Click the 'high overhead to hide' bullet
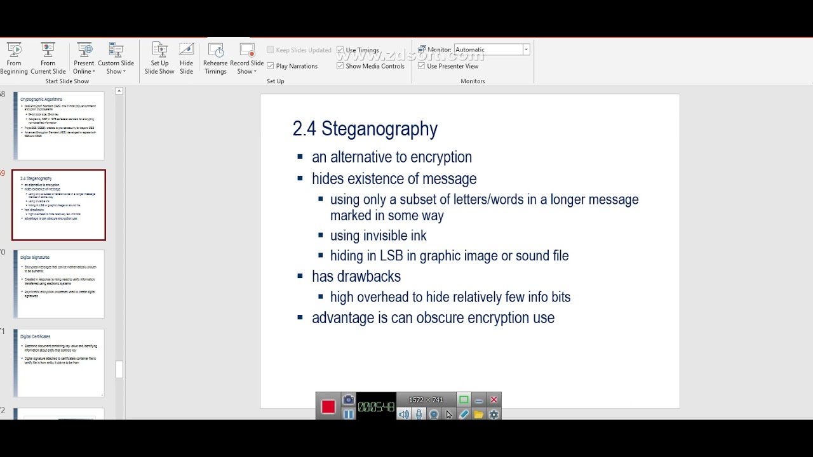 (450, 297)
